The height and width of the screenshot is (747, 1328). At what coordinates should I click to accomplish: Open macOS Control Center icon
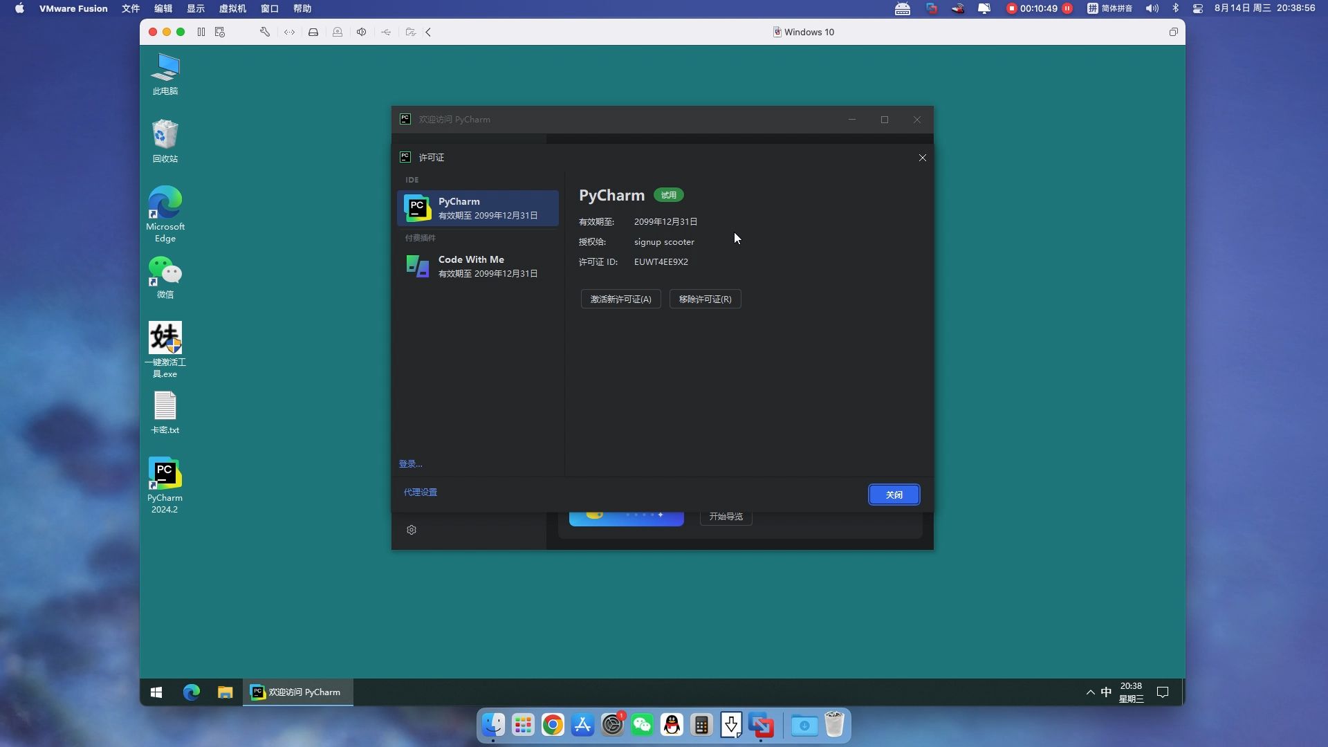[1198, 8]
